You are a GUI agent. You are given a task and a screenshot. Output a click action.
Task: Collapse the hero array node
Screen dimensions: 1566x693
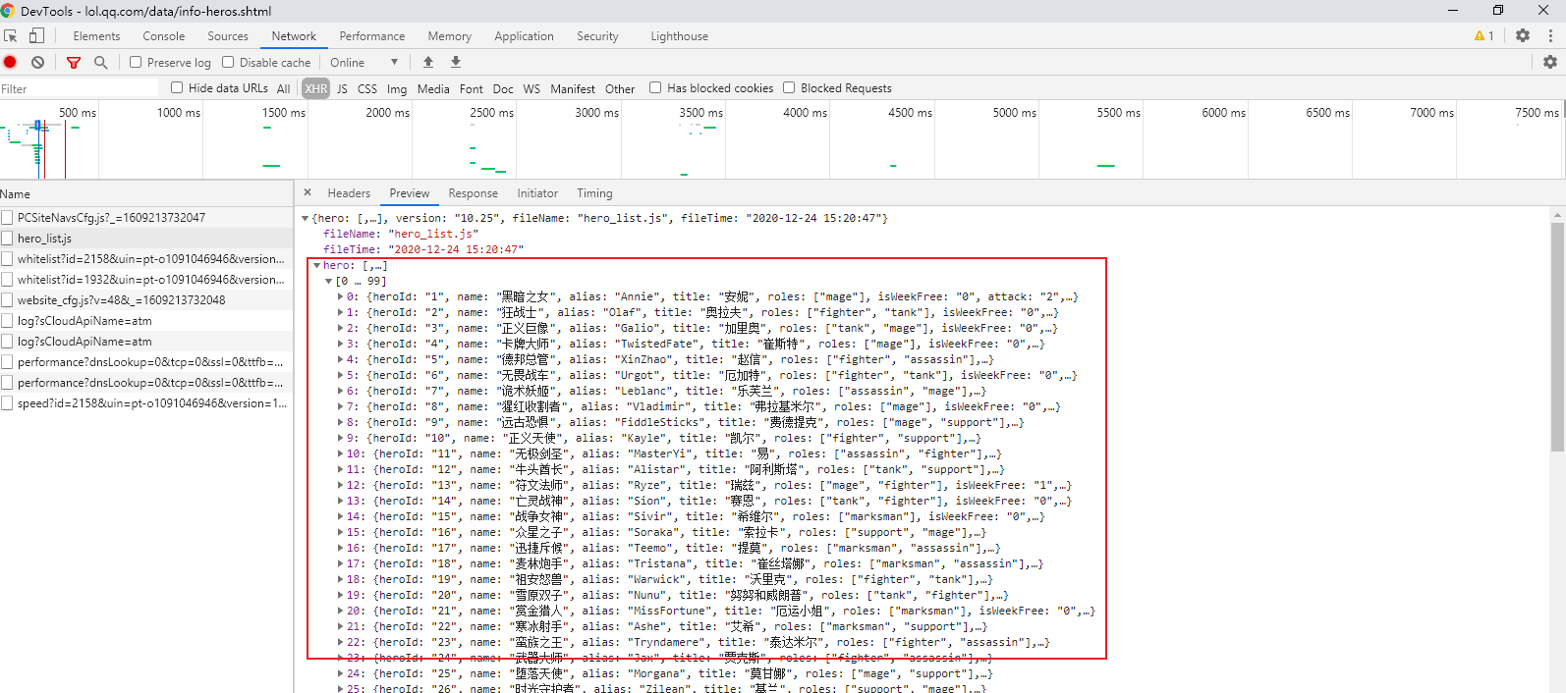tap(316, 265)
